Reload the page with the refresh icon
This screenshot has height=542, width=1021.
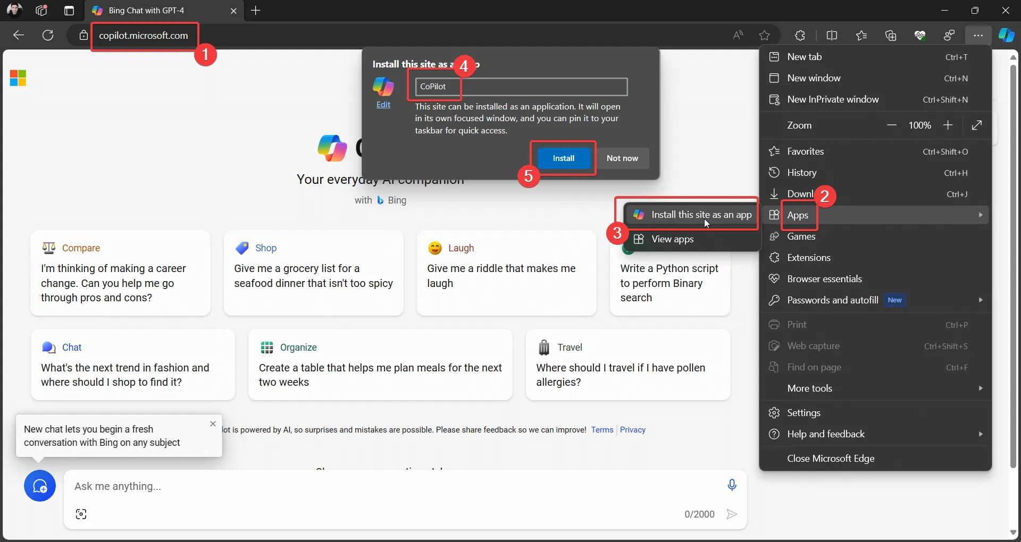(48, 35)
